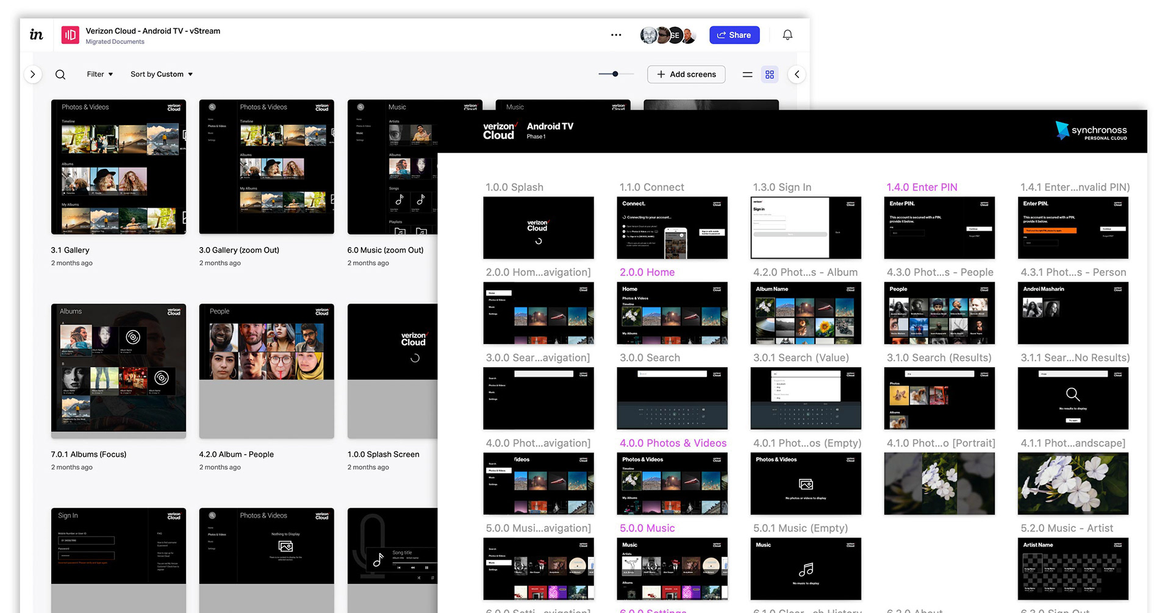
Task: Click the 1.1.0 Connect label
Action: [651, 187]
